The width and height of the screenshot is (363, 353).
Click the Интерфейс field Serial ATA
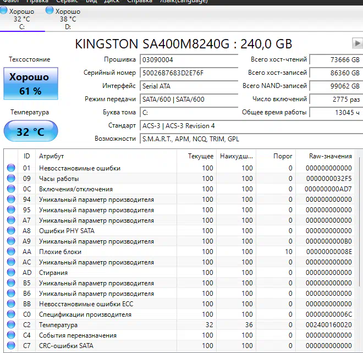(189, 86)
